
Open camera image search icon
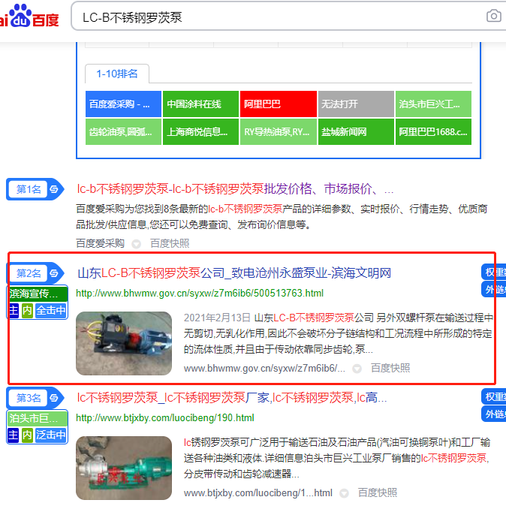point(493,16)
